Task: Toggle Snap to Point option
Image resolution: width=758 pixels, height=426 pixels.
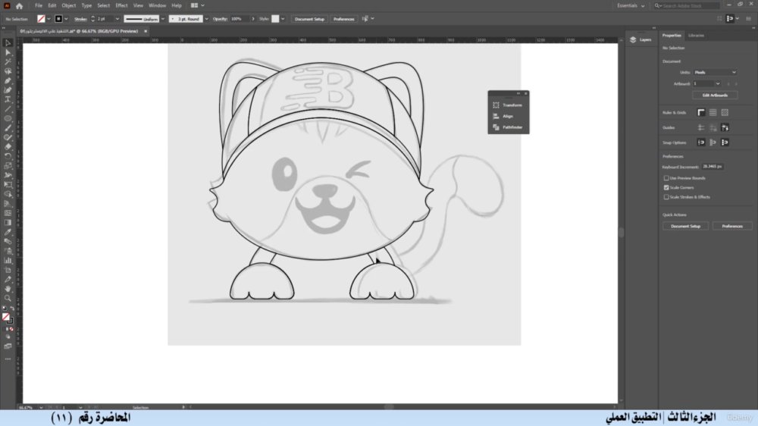Action: coord(701,143)
